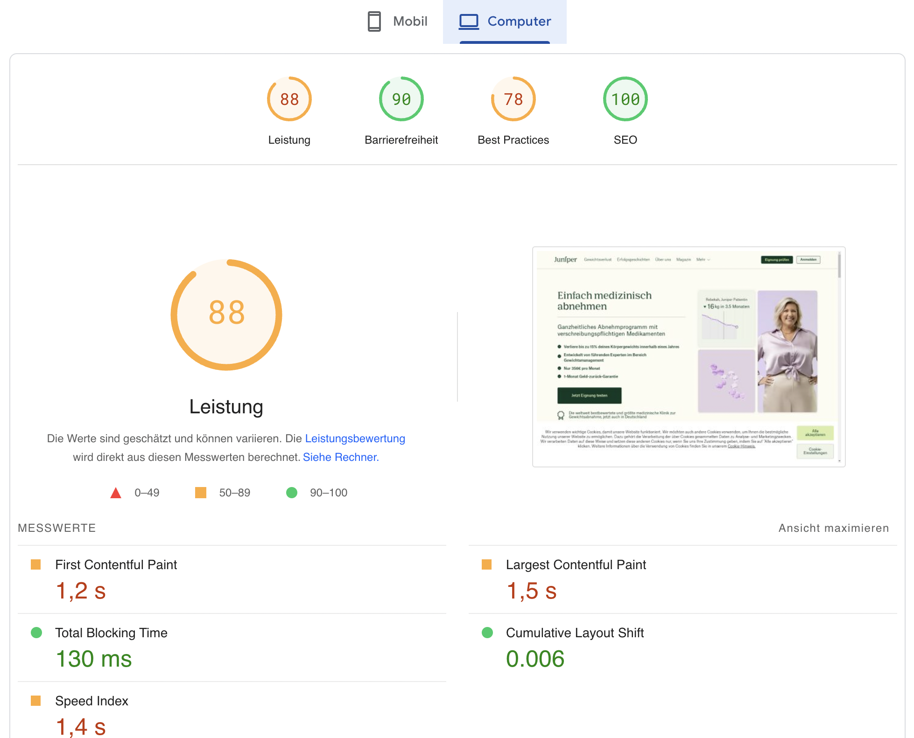Viewport: 914px width, 738px height.
Task: Expand metrics with Ansicht maximieren
Action: 833,528
